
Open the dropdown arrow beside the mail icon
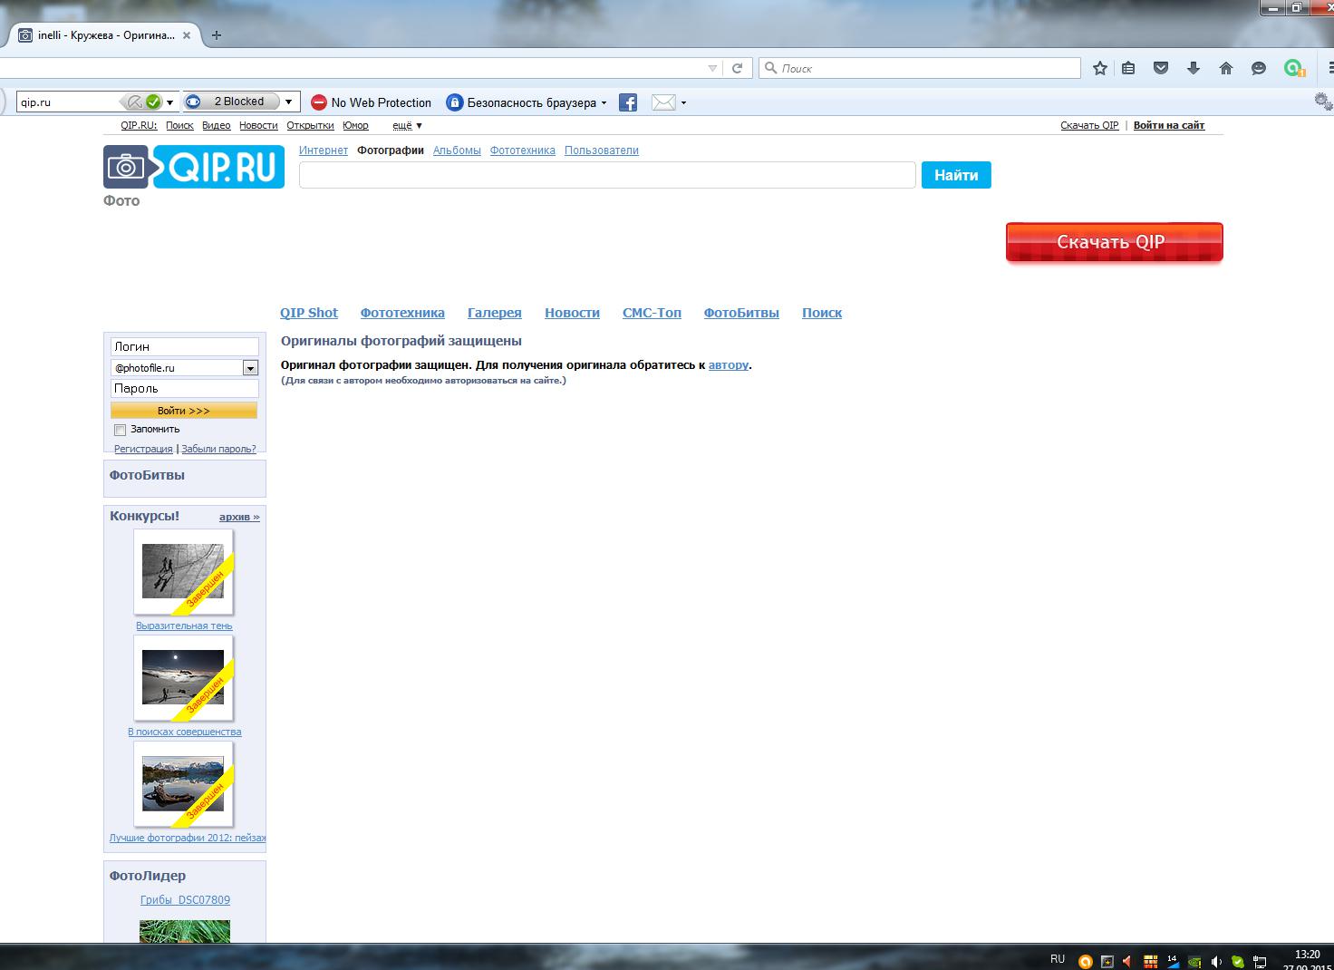[683, 102]
